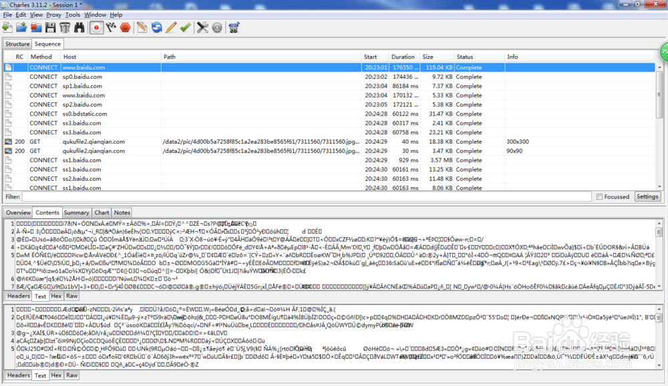Viewport: 668px width, 386px height.
Task: Open Tools via wrench and screwdriver icon
Action: click(x=202, y=27)
